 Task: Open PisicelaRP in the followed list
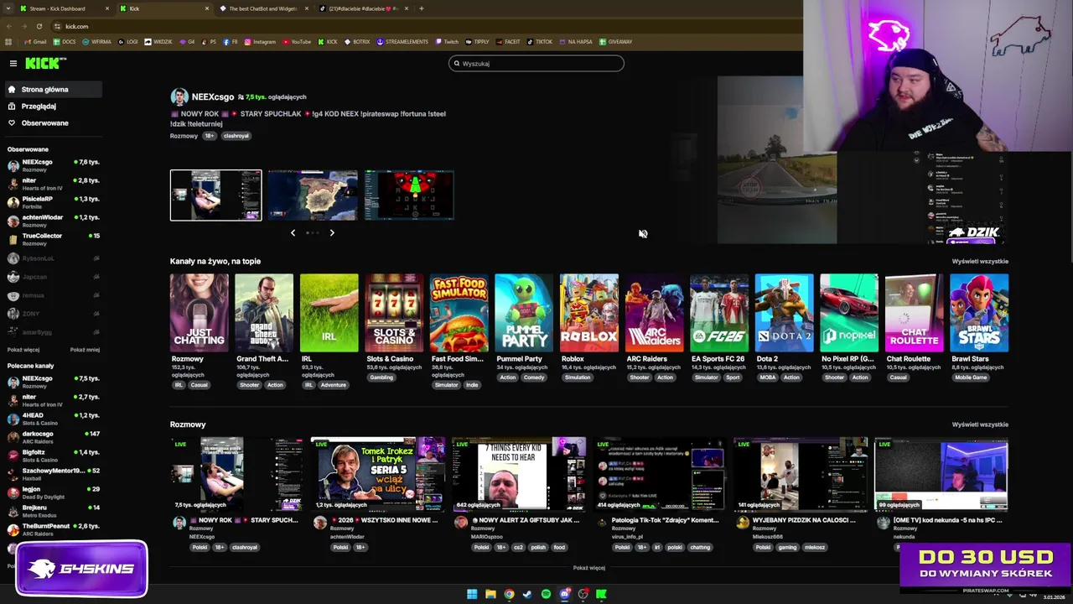pyautogui.click(x=53, y=202)
